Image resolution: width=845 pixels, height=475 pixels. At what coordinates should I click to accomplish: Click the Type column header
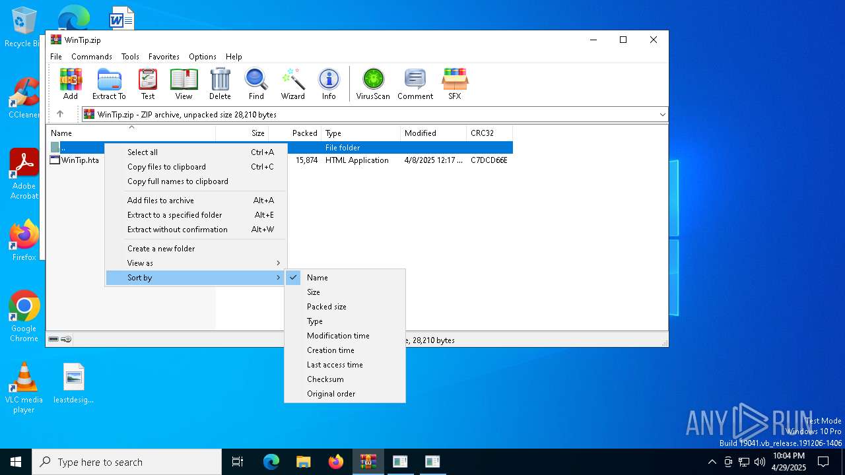pos(361,133)
